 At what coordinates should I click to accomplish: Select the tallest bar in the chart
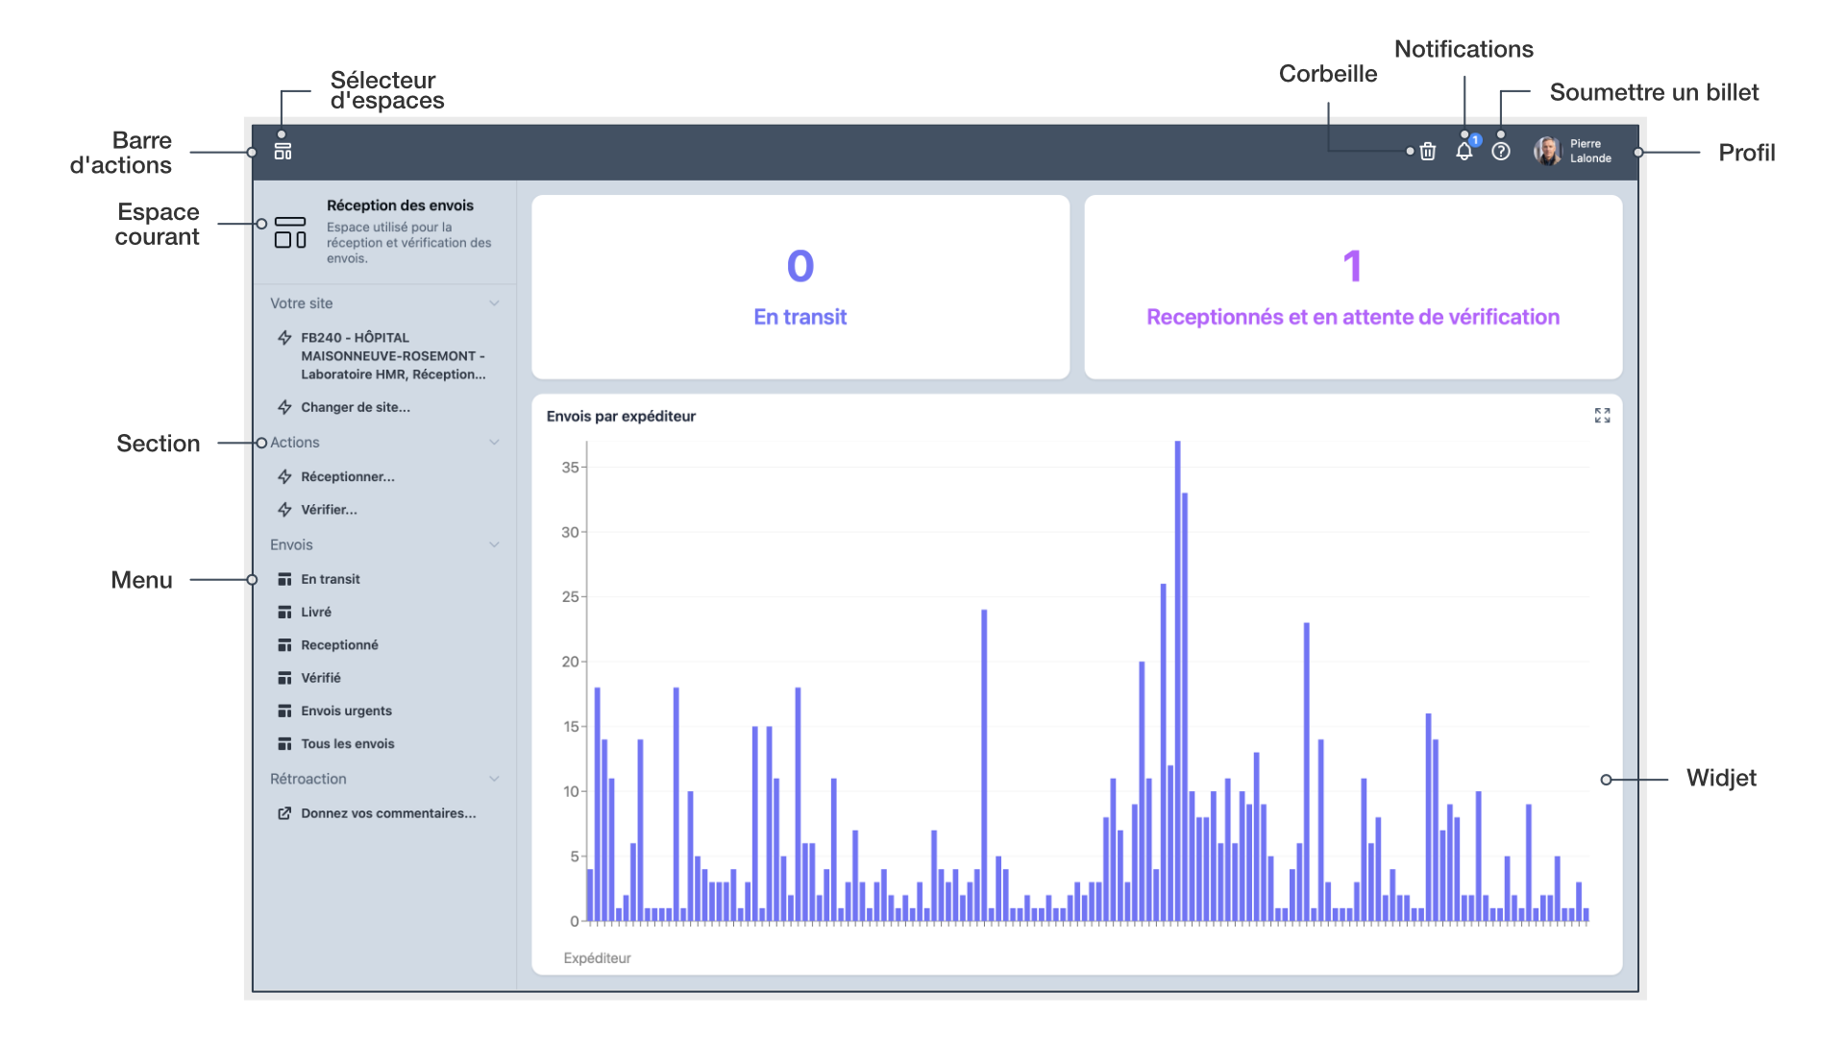click(1177, 672)
